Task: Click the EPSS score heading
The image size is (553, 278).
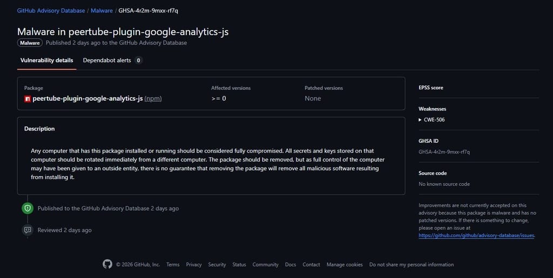Action: click(x=430, y=88)
